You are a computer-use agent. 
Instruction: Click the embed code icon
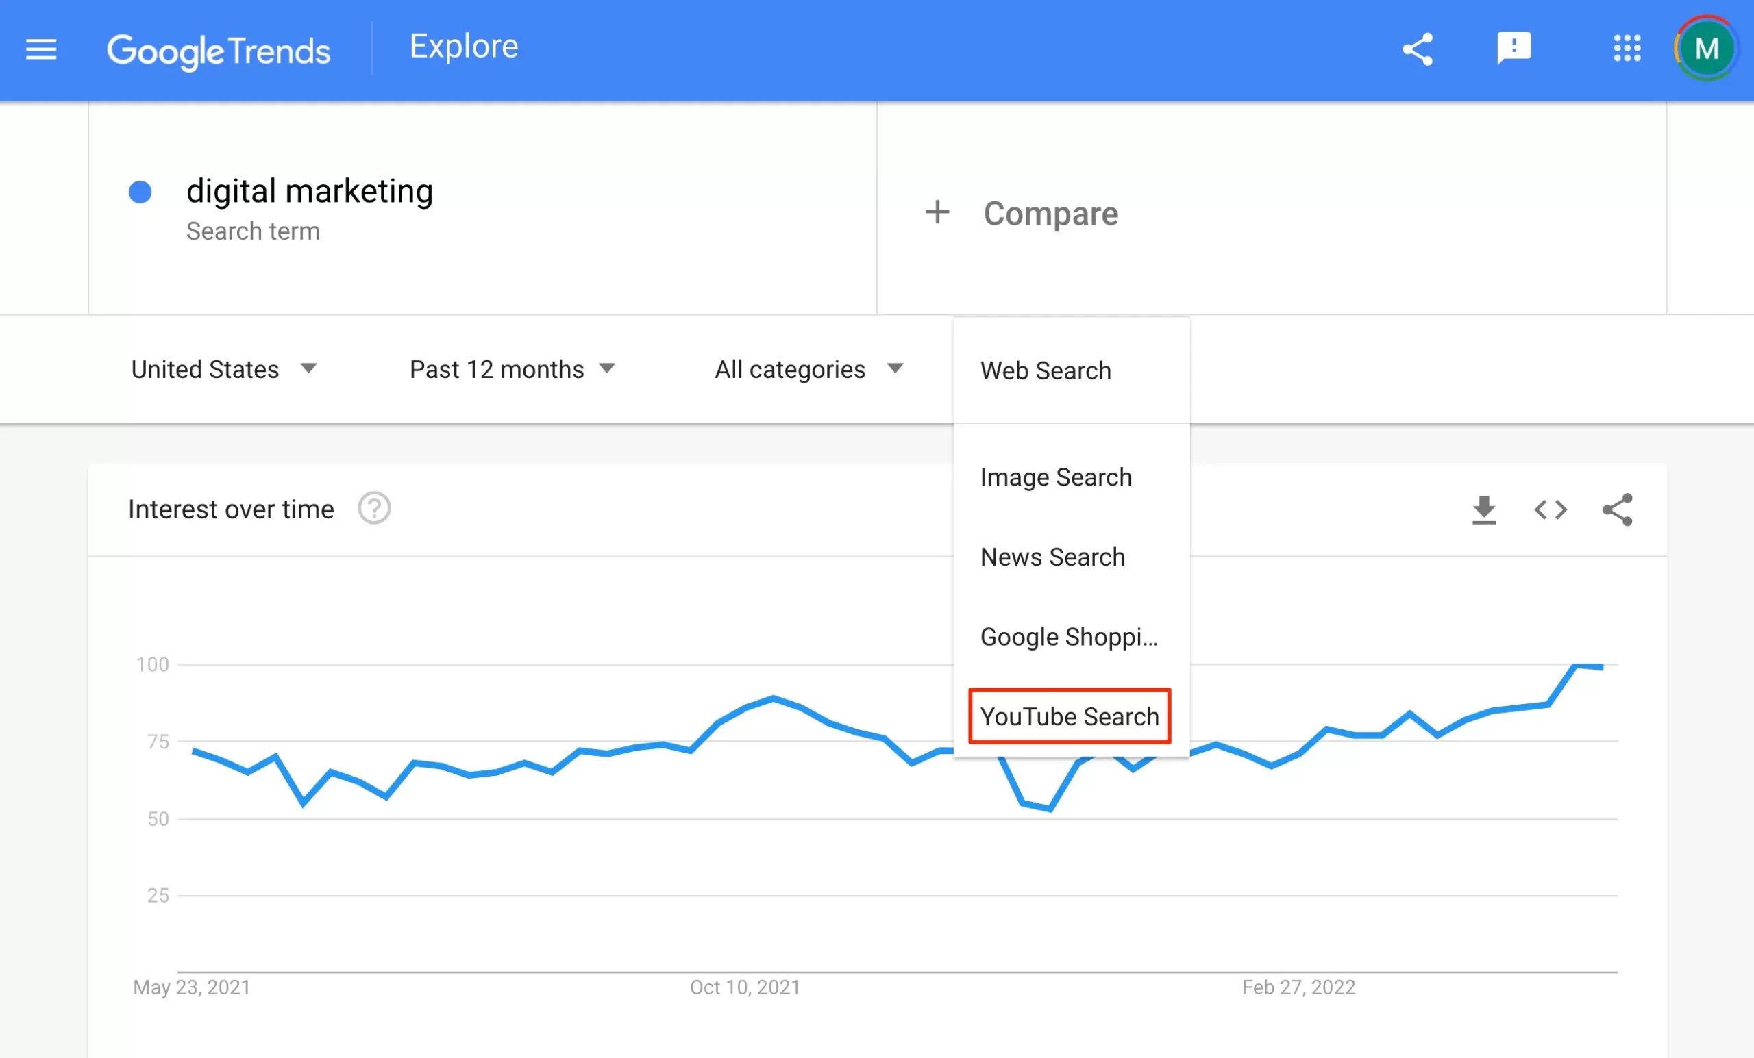coord(1551,509)
